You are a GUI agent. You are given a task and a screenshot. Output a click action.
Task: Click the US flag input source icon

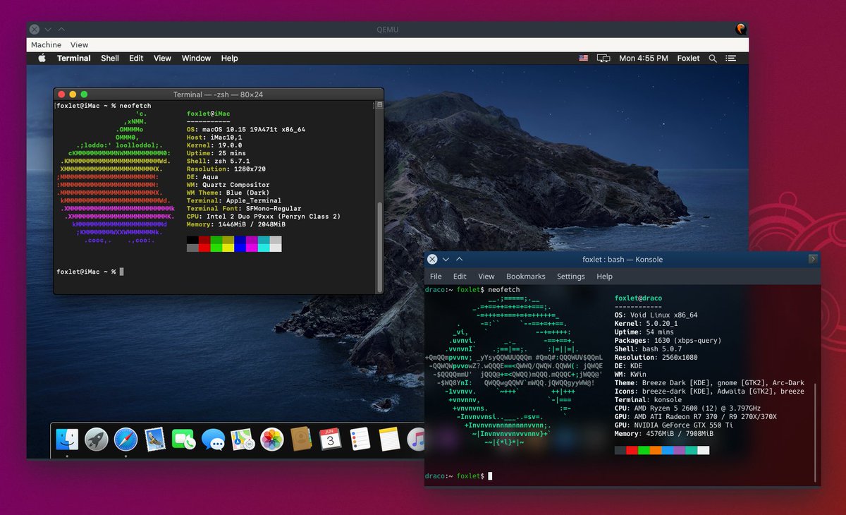coord(582,58)
